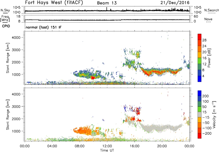The image size is (219, 152).
Task: Click the 'normal (fast) 151 IF' mode text
Action: 44,27
